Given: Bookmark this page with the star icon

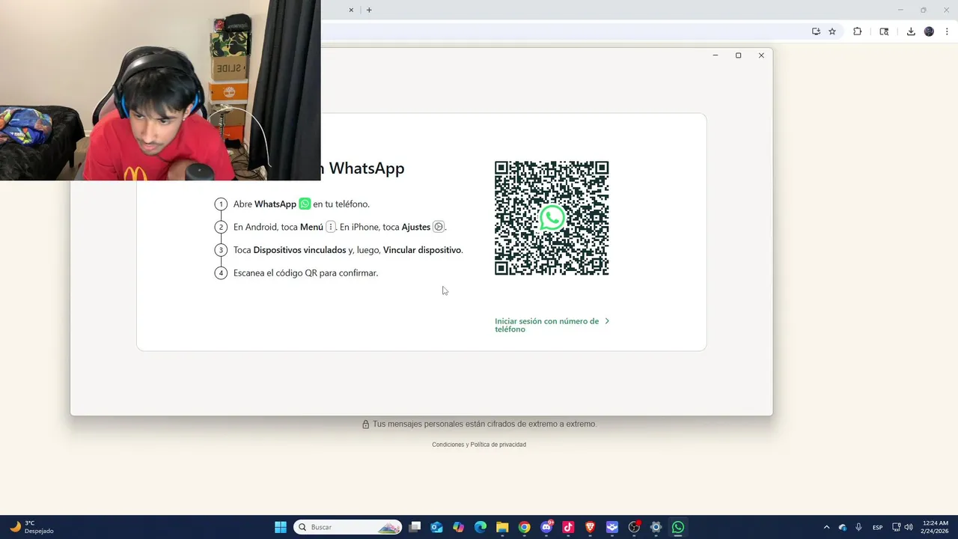Looking at the screenshot, I should coord(832,31).
